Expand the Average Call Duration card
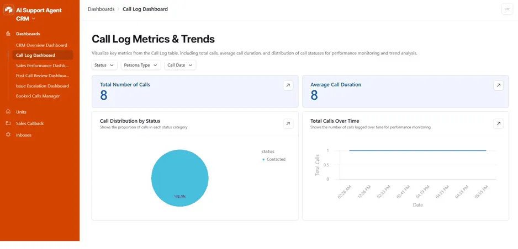This screenshot has width=518, height=249. (499, 85)
